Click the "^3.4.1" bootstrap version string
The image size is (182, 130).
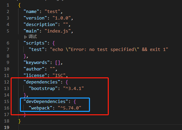click(x=74, y=89)
